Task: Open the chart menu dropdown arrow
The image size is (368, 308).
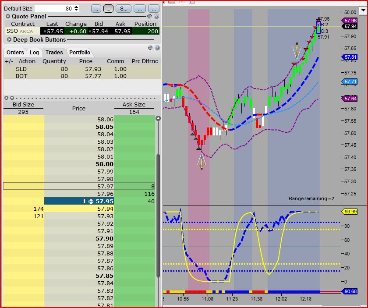Action: point(363,11)
